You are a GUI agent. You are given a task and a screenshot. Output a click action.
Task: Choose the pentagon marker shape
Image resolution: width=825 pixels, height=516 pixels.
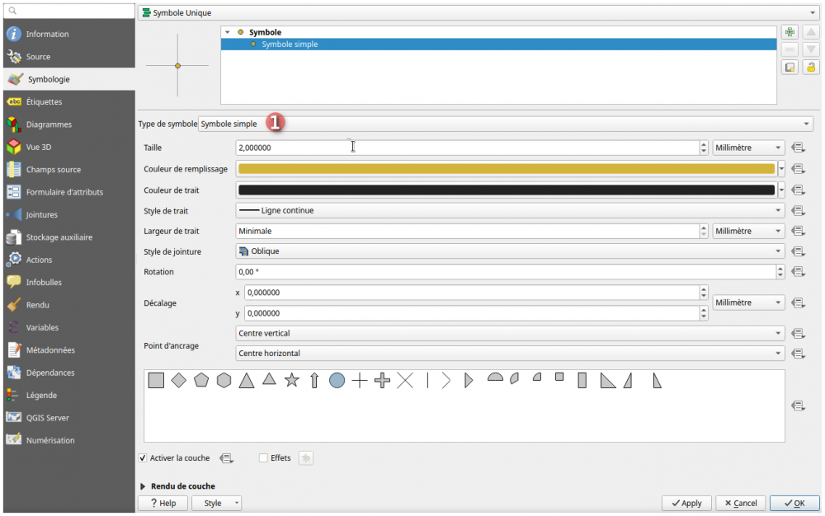click(x=201, y=380)
